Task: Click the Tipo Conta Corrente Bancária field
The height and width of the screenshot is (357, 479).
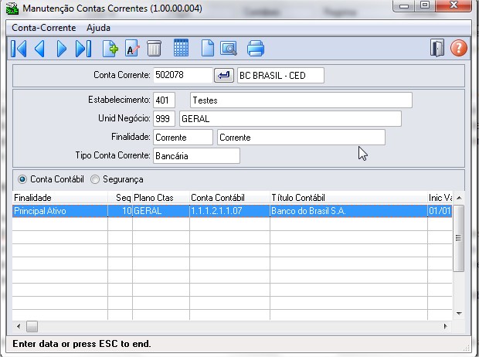Action: pyautogui.click(x=196, y=156)
